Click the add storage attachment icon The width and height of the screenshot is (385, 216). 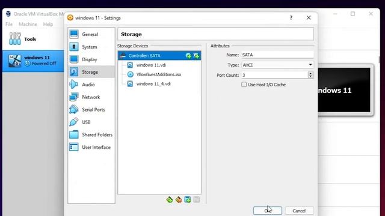click(x=188, y=200)
